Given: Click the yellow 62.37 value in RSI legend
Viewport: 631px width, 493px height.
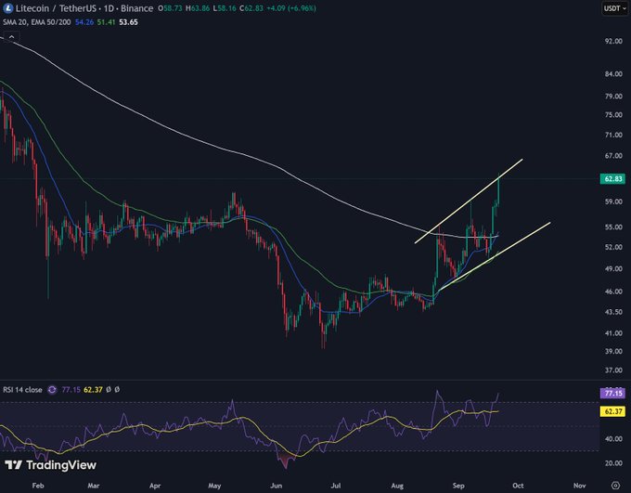Looking at the screenshot, I should 93,390.
